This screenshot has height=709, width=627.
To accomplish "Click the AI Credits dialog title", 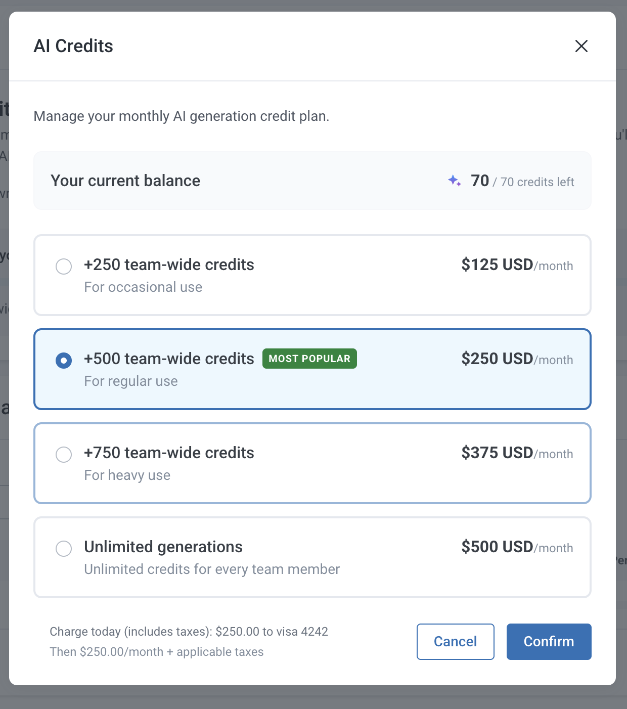I will [73, 46].
